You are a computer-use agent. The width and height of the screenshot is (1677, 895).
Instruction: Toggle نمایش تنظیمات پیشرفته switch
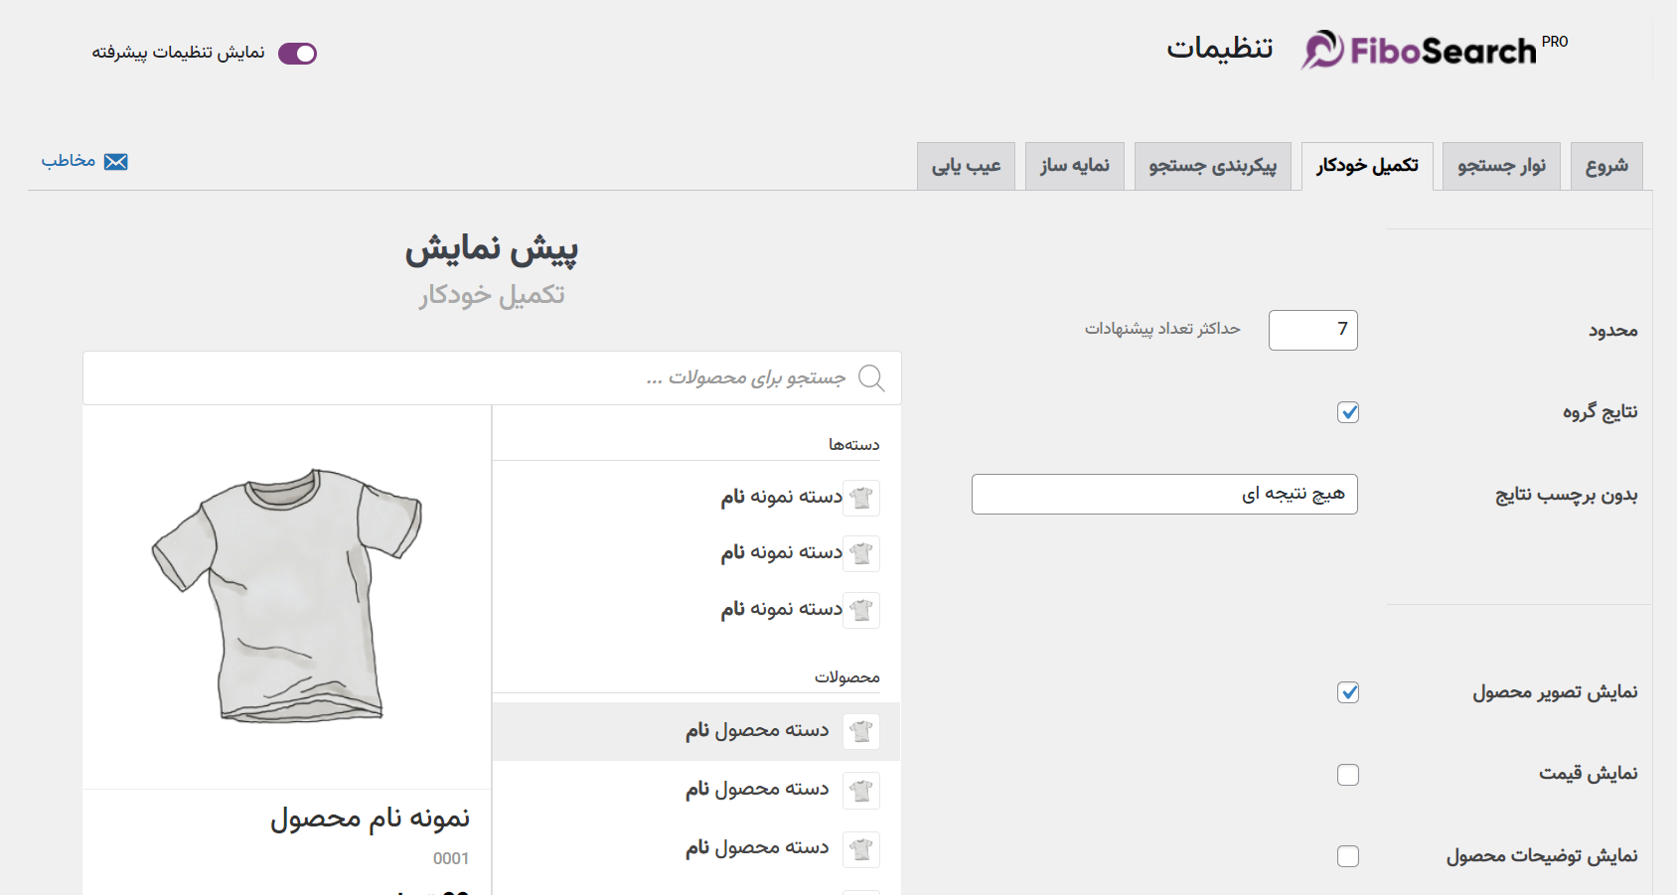(x=297, y=54)
